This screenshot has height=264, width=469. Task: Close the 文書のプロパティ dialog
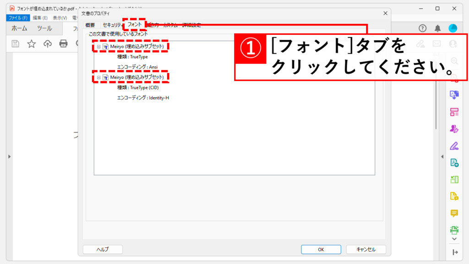385,13
